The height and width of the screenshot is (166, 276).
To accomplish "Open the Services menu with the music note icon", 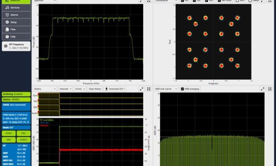I will pos(16,7).
